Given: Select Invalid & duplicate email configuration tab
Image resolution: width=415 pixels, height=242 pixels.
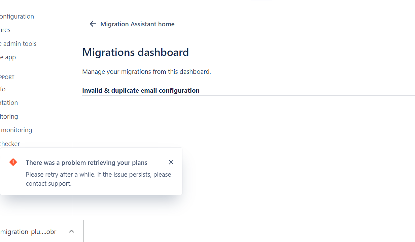Looking at the screenshot, I should pos(141,90).
